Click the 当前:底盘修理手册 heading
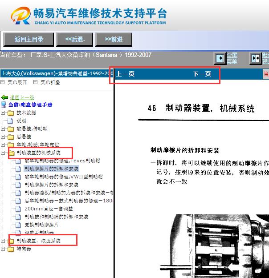269x278 pixels. pyautogui.click(x=30, y=105)
